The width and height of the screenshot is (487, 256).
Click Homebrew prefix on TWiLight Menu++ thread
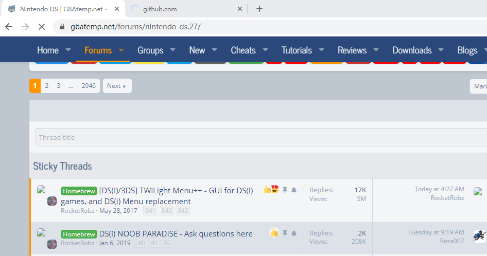(x=79, y=191)
